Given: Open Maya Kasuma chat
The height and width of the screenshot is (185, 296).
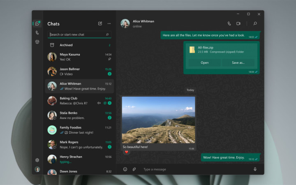Looking at the screenshot, I should 79,57.
